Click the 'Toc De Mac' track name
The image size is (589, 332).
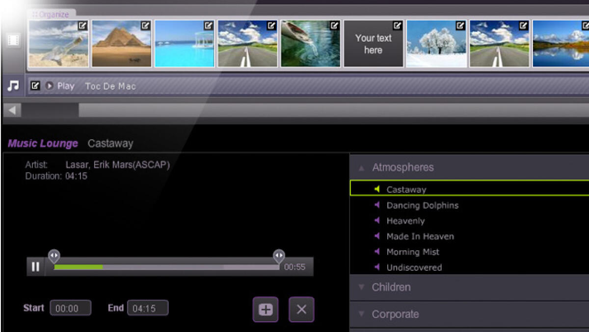[110, 86]
